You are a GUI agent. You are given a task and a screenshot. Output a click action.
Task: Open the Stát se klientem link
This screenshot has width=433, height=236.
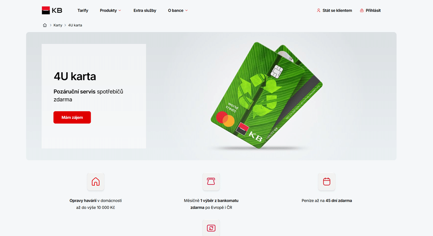337,11
